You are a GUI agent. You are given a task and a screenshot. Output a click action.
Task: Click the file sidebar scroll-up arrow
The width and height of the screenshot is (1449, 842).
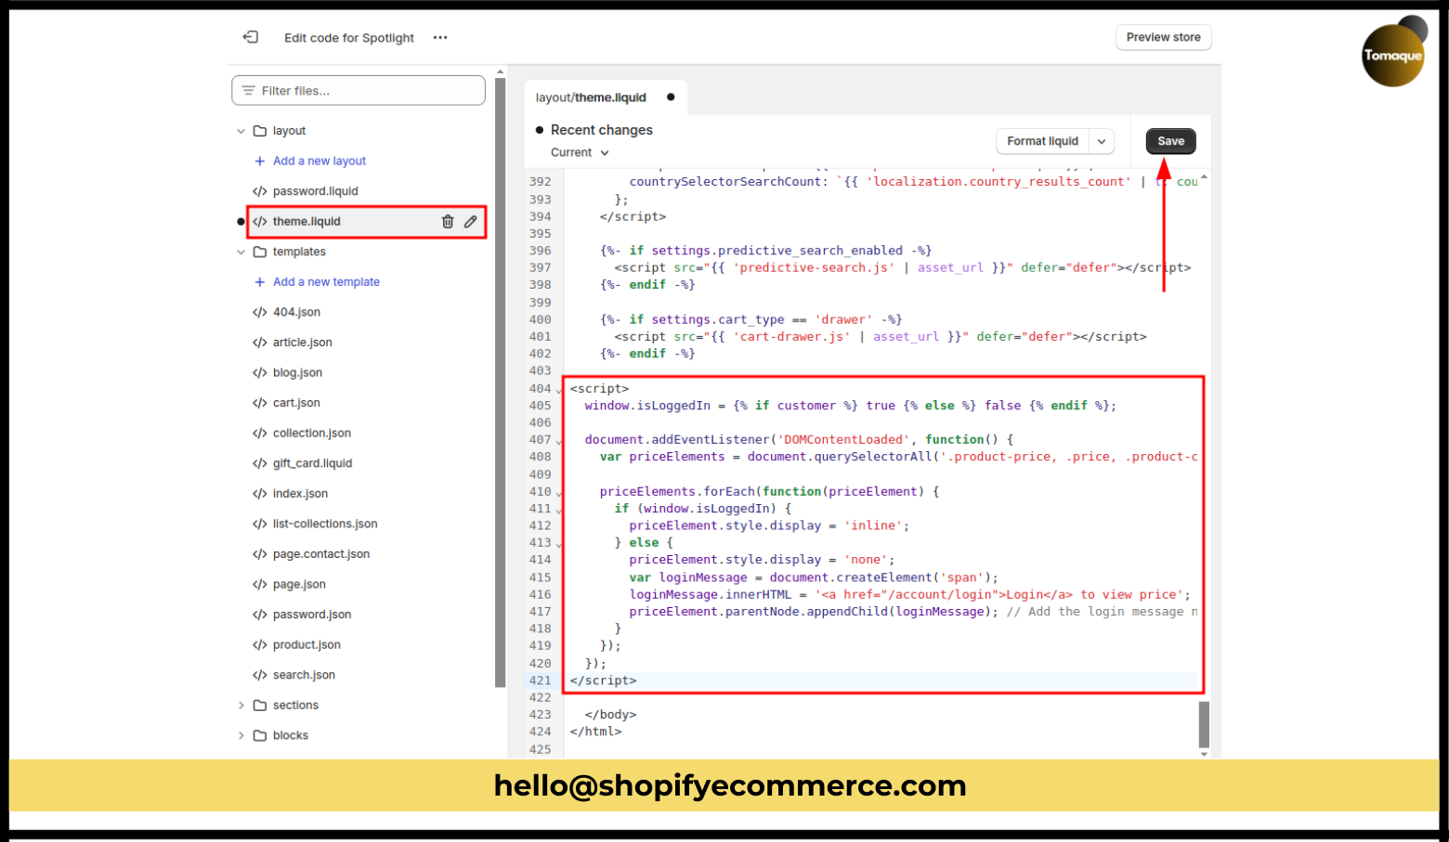[x=501, y=71]
